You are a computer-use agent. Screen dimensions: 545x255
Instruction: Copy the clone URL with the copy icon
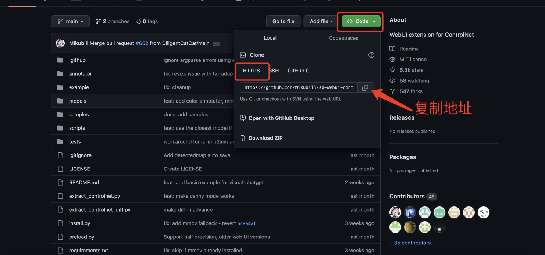[365, 87]
